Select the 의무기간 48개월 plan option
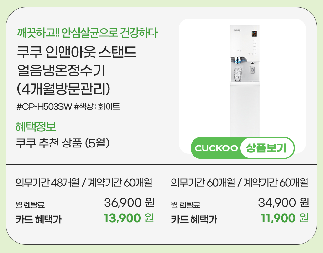 pos(84,183)
